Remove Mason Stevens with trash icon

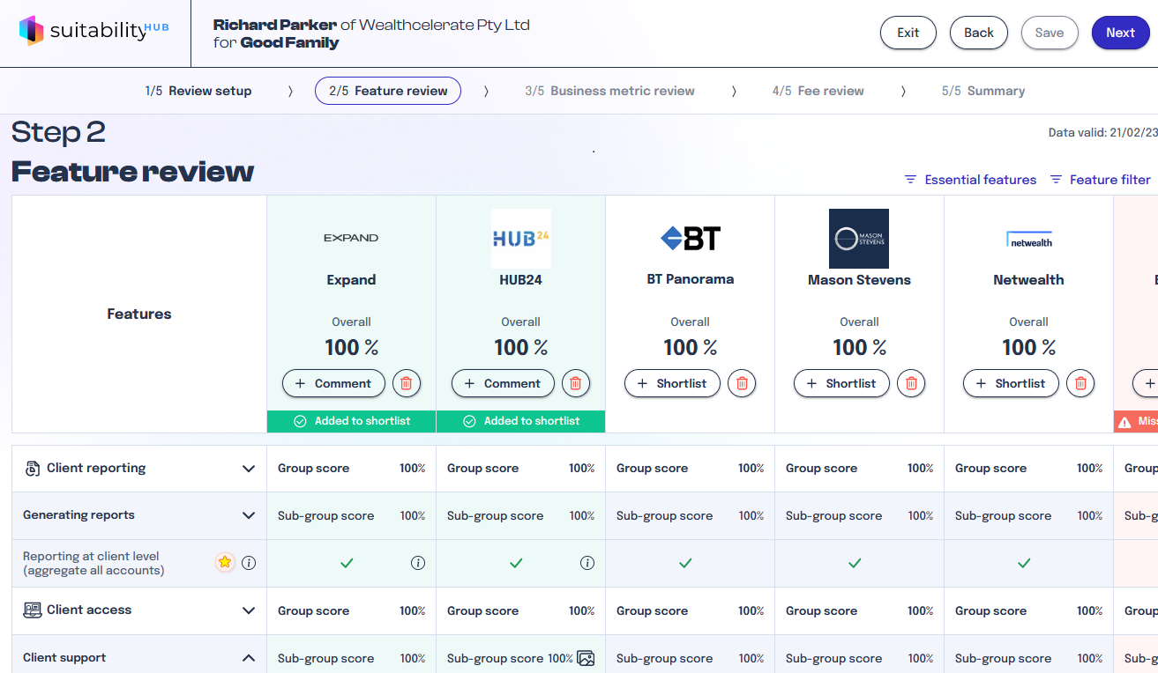tap(911, 383)
